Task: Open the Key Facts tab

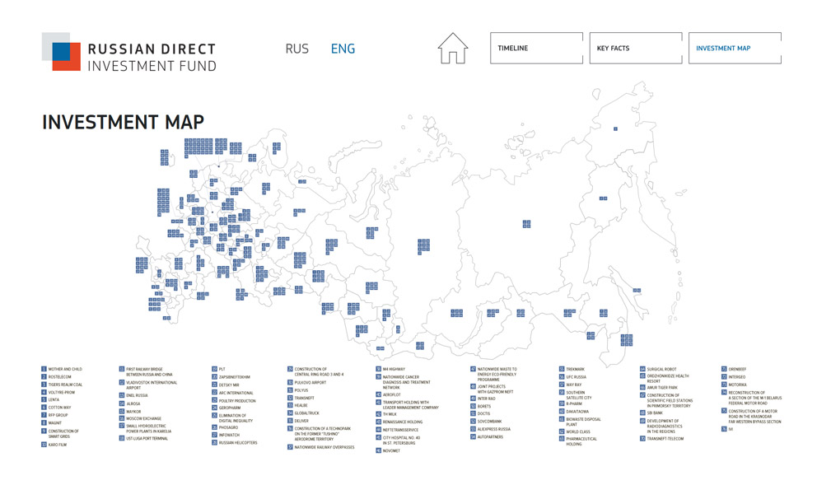Action: [x=636, y=49]
